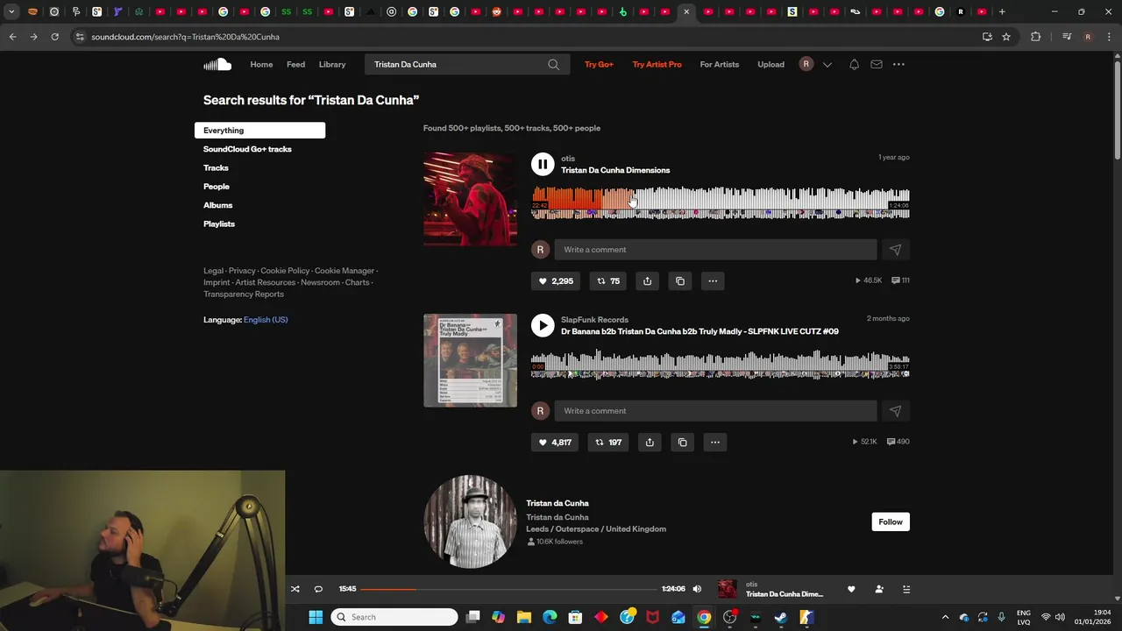1122x631 pixels.
Task: Open the notifications bell
Action: [x=854, y=64]
